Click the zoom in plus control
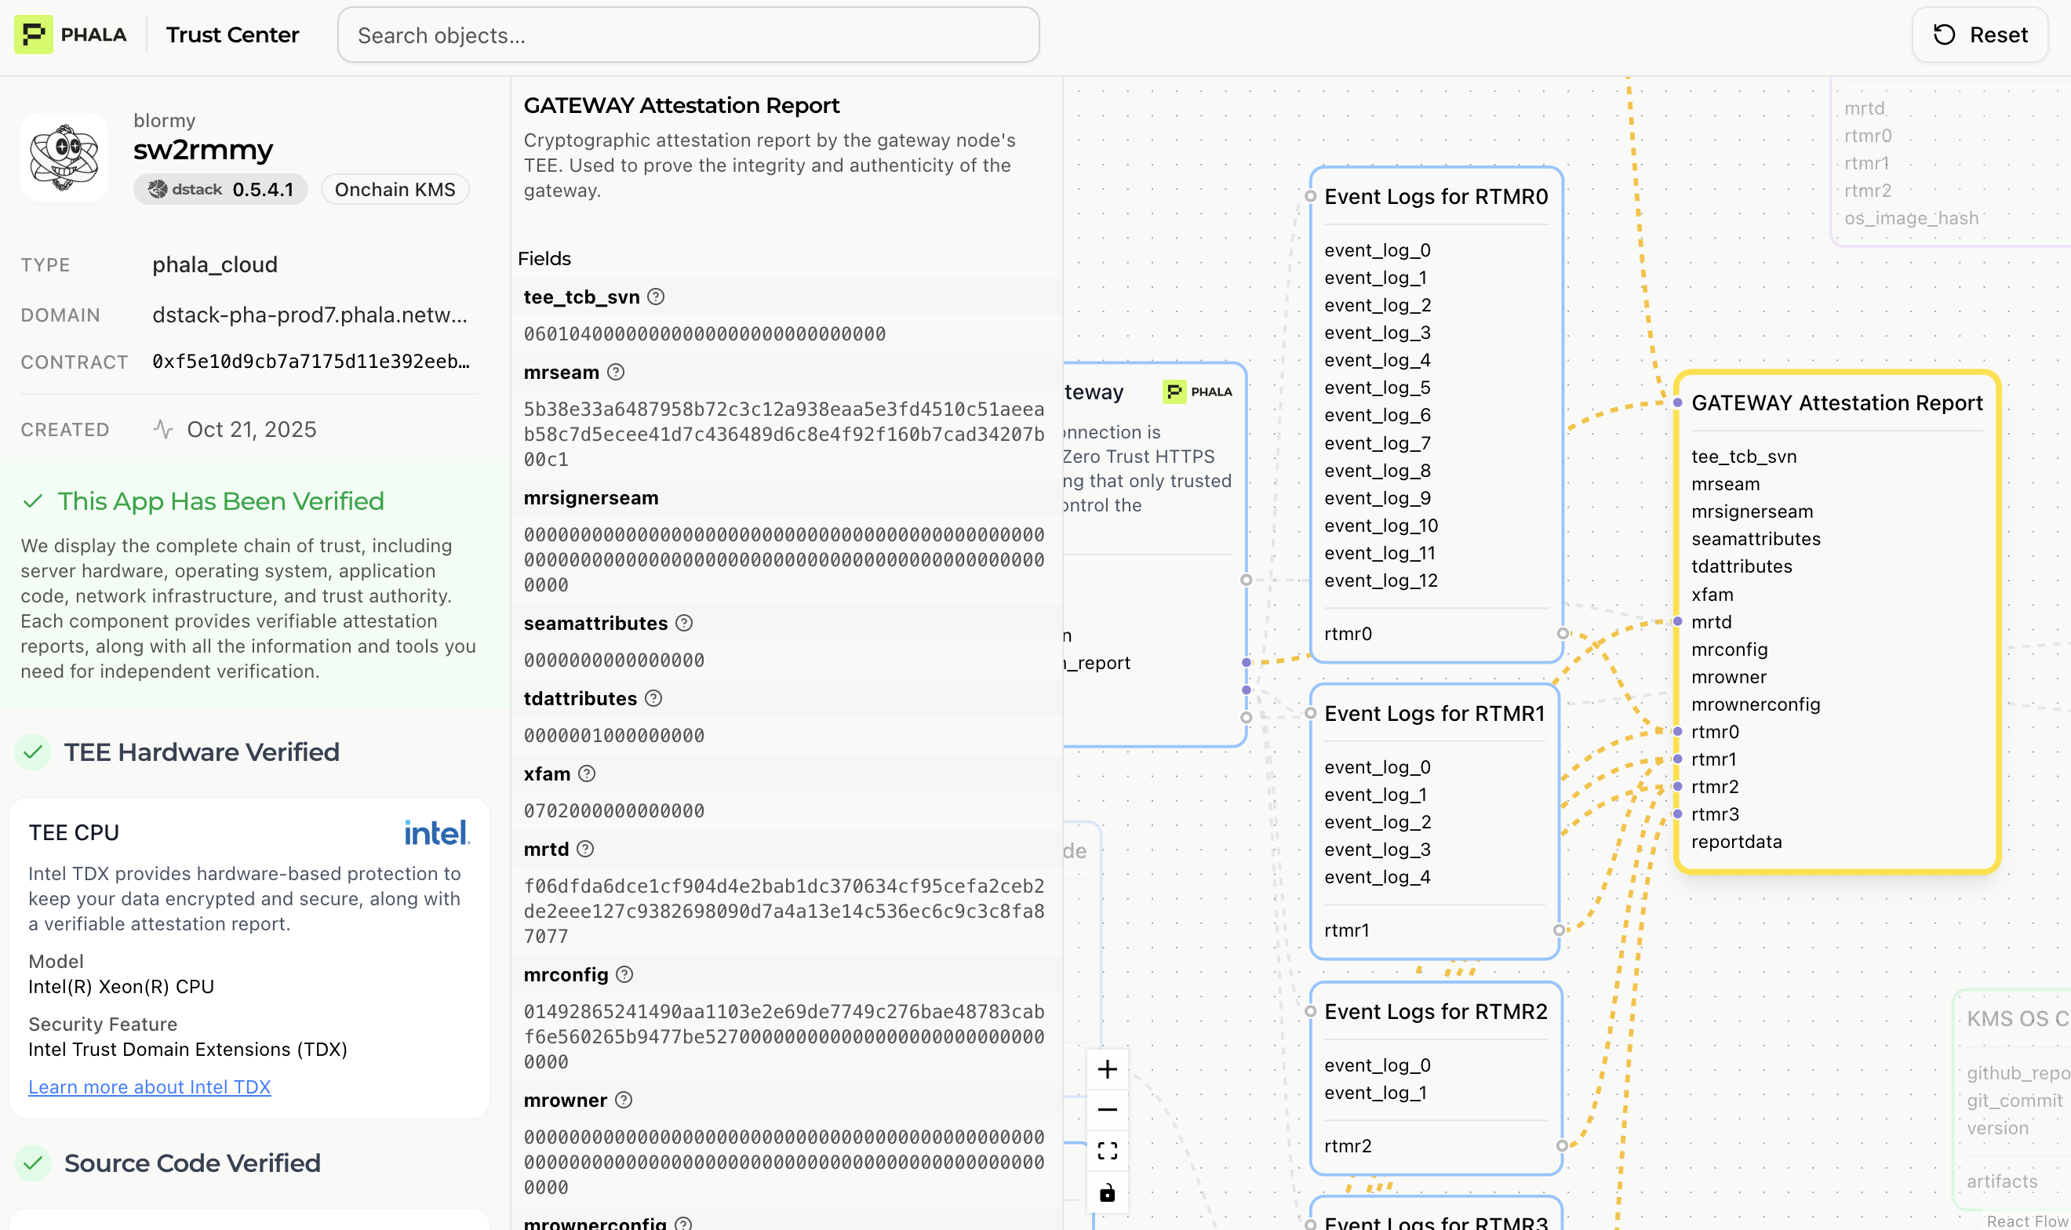Screen dimensions: 2071x1230 1107,1068
